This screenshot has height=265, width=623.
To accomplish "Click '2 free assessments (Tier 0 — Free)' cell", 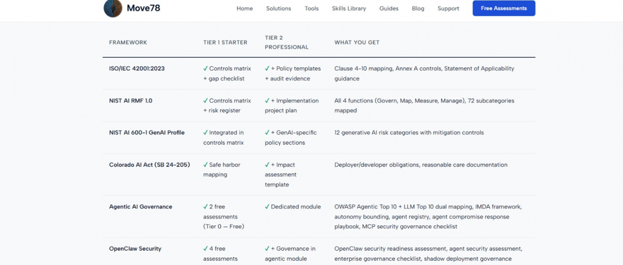I will 224,217.
